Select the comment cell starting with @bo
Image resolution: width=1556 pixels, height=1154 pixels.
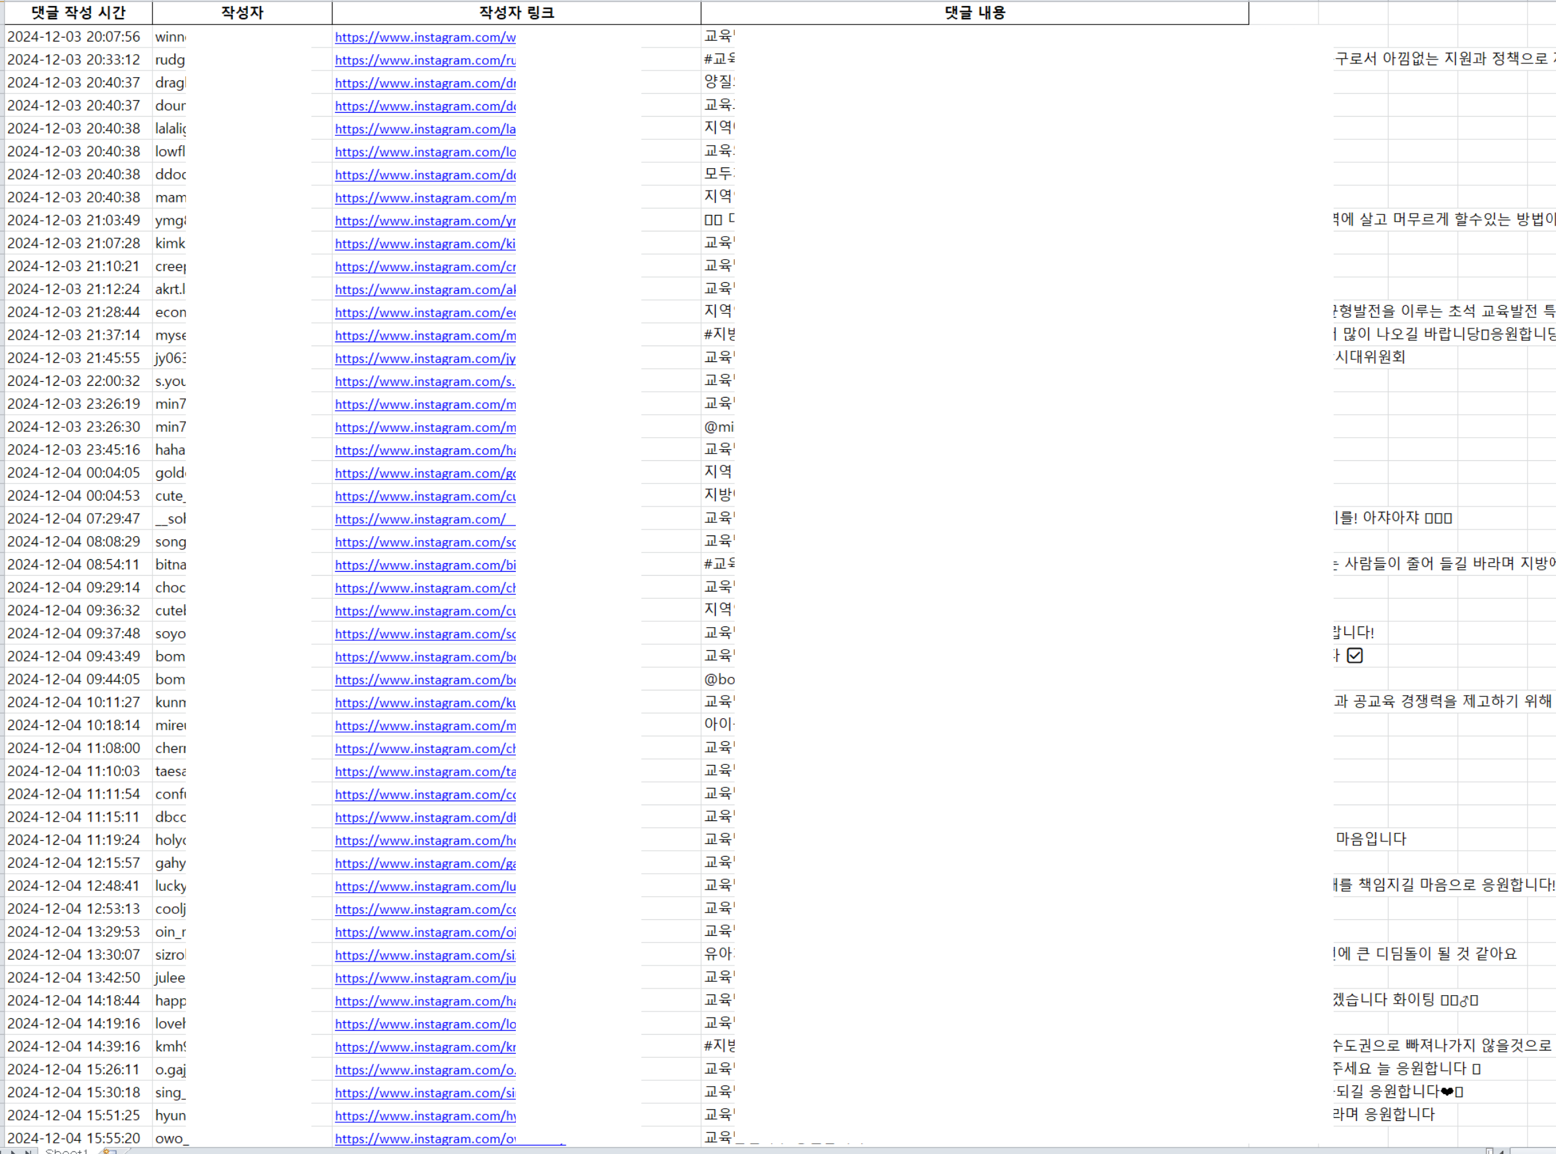[x=719, y=680]
